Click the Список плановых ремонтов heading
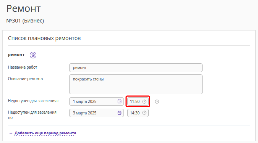Screen dimensions: 258x143 click(x=44, y=38)
